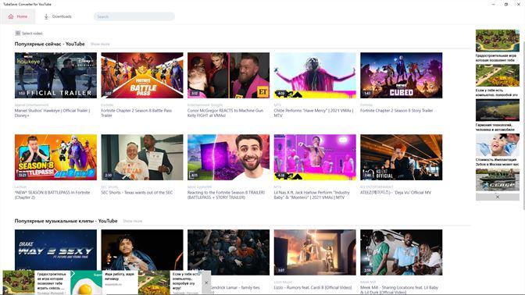Image resolution: width=525 pixels, height=295 pixels.
Task: Click title 'Meek Mill - Sharing Locations'
Action: 399,290
